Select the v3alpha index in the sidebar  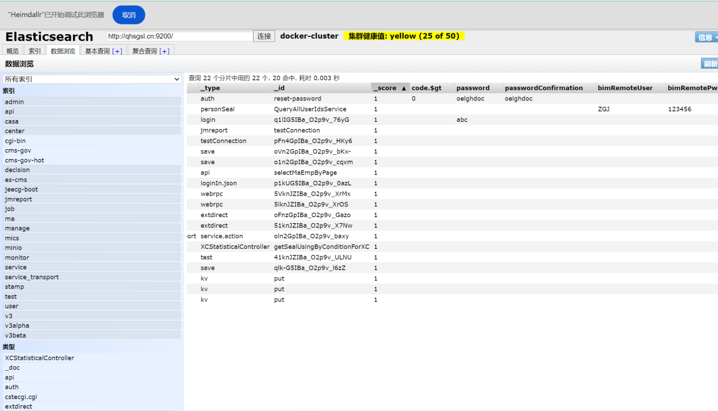pyautogui.click(x=92, y=325)
